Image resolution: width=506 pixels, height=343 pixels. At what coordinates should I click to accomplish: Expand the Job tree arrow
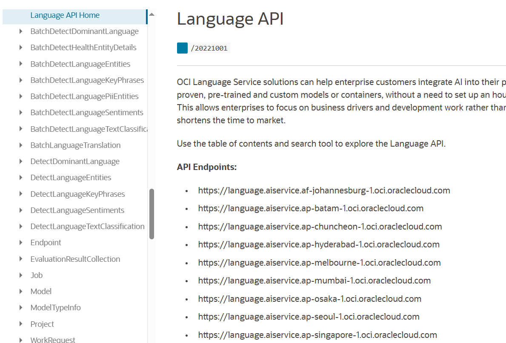pos(21,275)
